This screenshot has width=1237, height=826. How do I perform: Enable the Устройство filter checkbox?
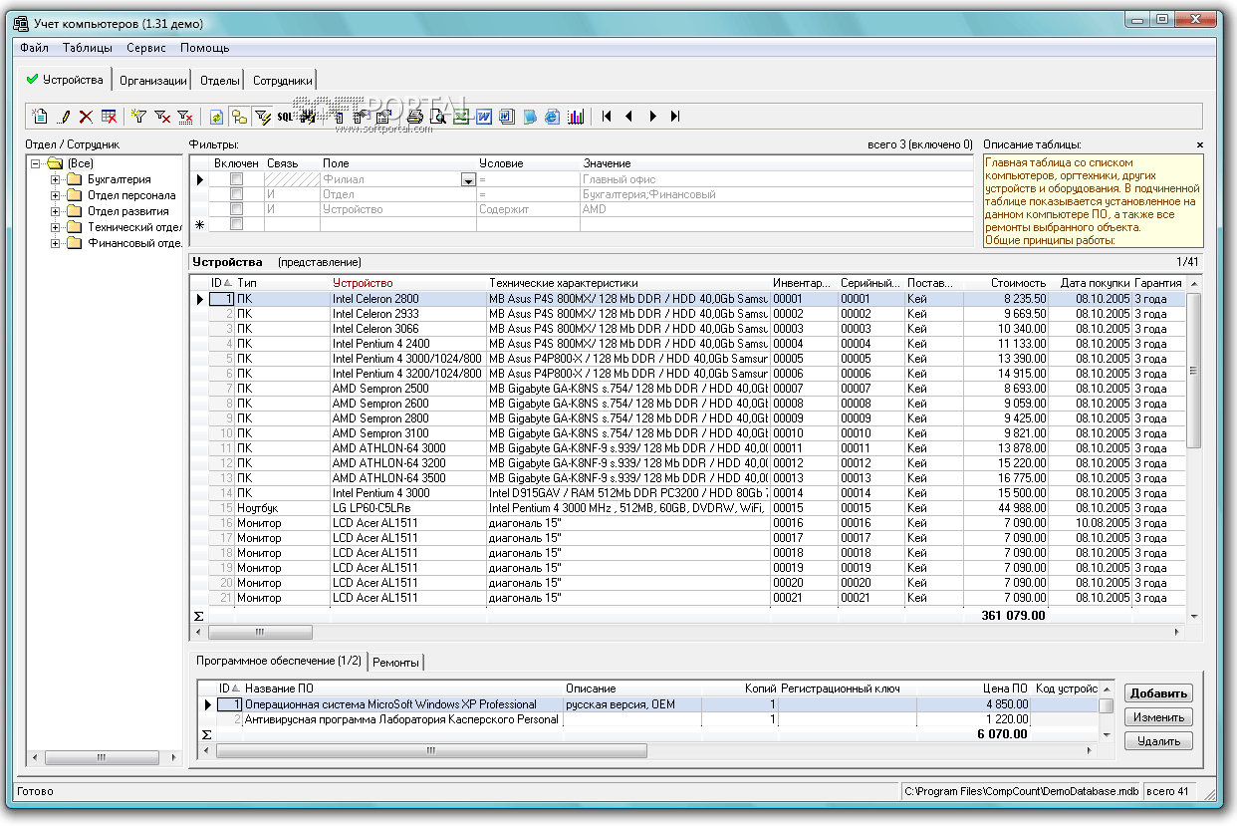(236, 209)
